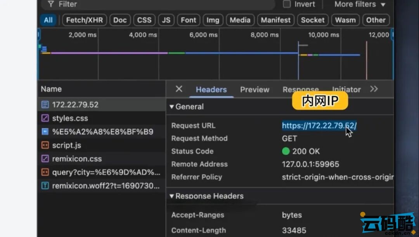The image size is (419, 237).
Task: Open the More filters dropdown
Action: coord(360,4)
